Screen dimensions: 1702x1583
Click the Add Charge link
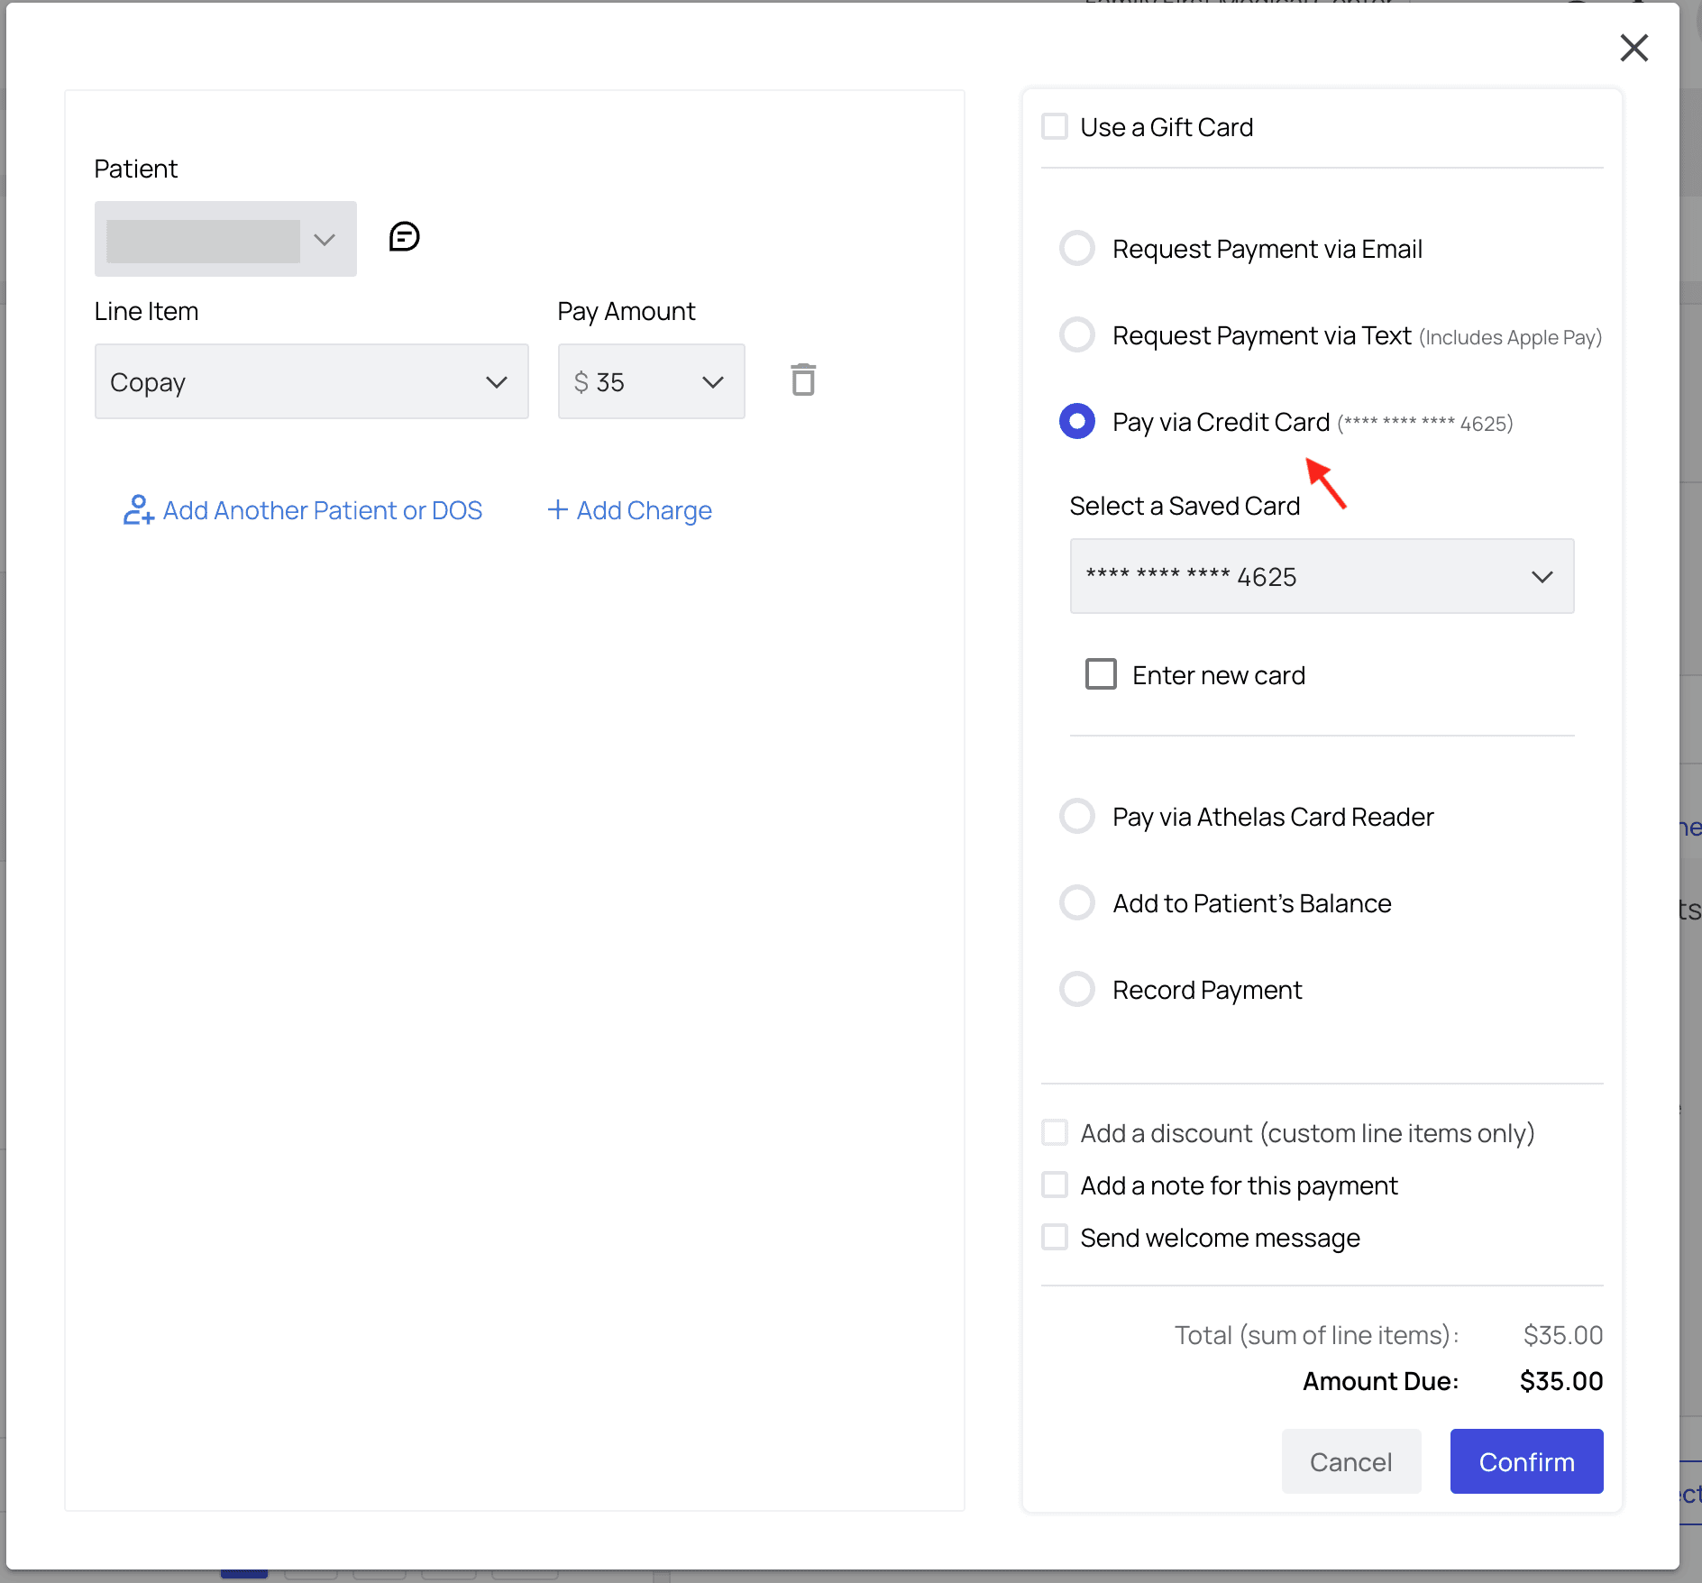point(629,510)
